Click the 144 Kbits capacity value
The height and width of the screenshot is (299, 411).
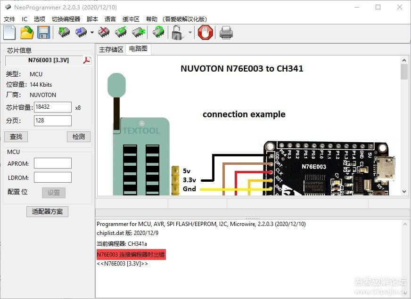pyautogui.click(x=41, y=85)
